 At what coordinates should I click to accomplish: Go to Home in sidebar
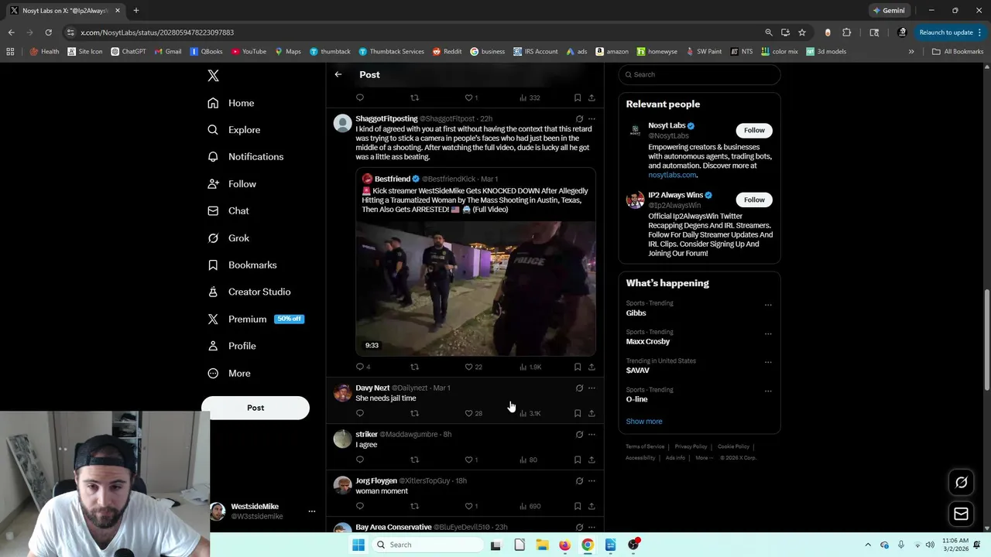click(231, 103)
